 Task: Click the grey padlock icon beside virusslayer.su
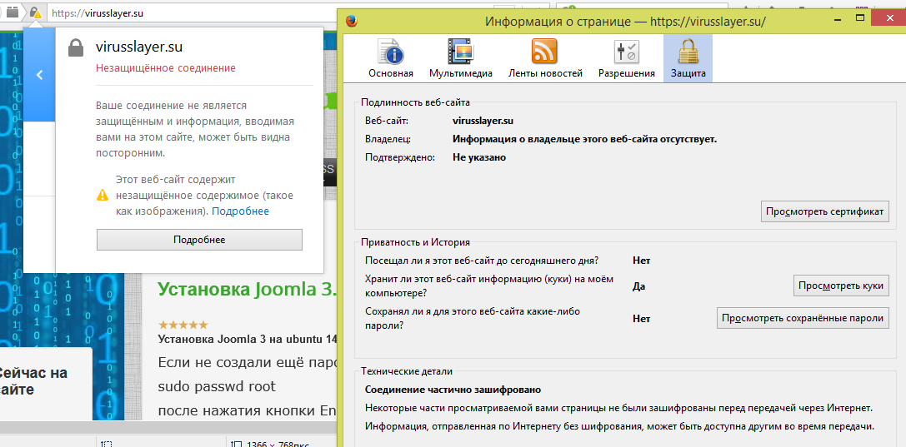tap(77, 47)
